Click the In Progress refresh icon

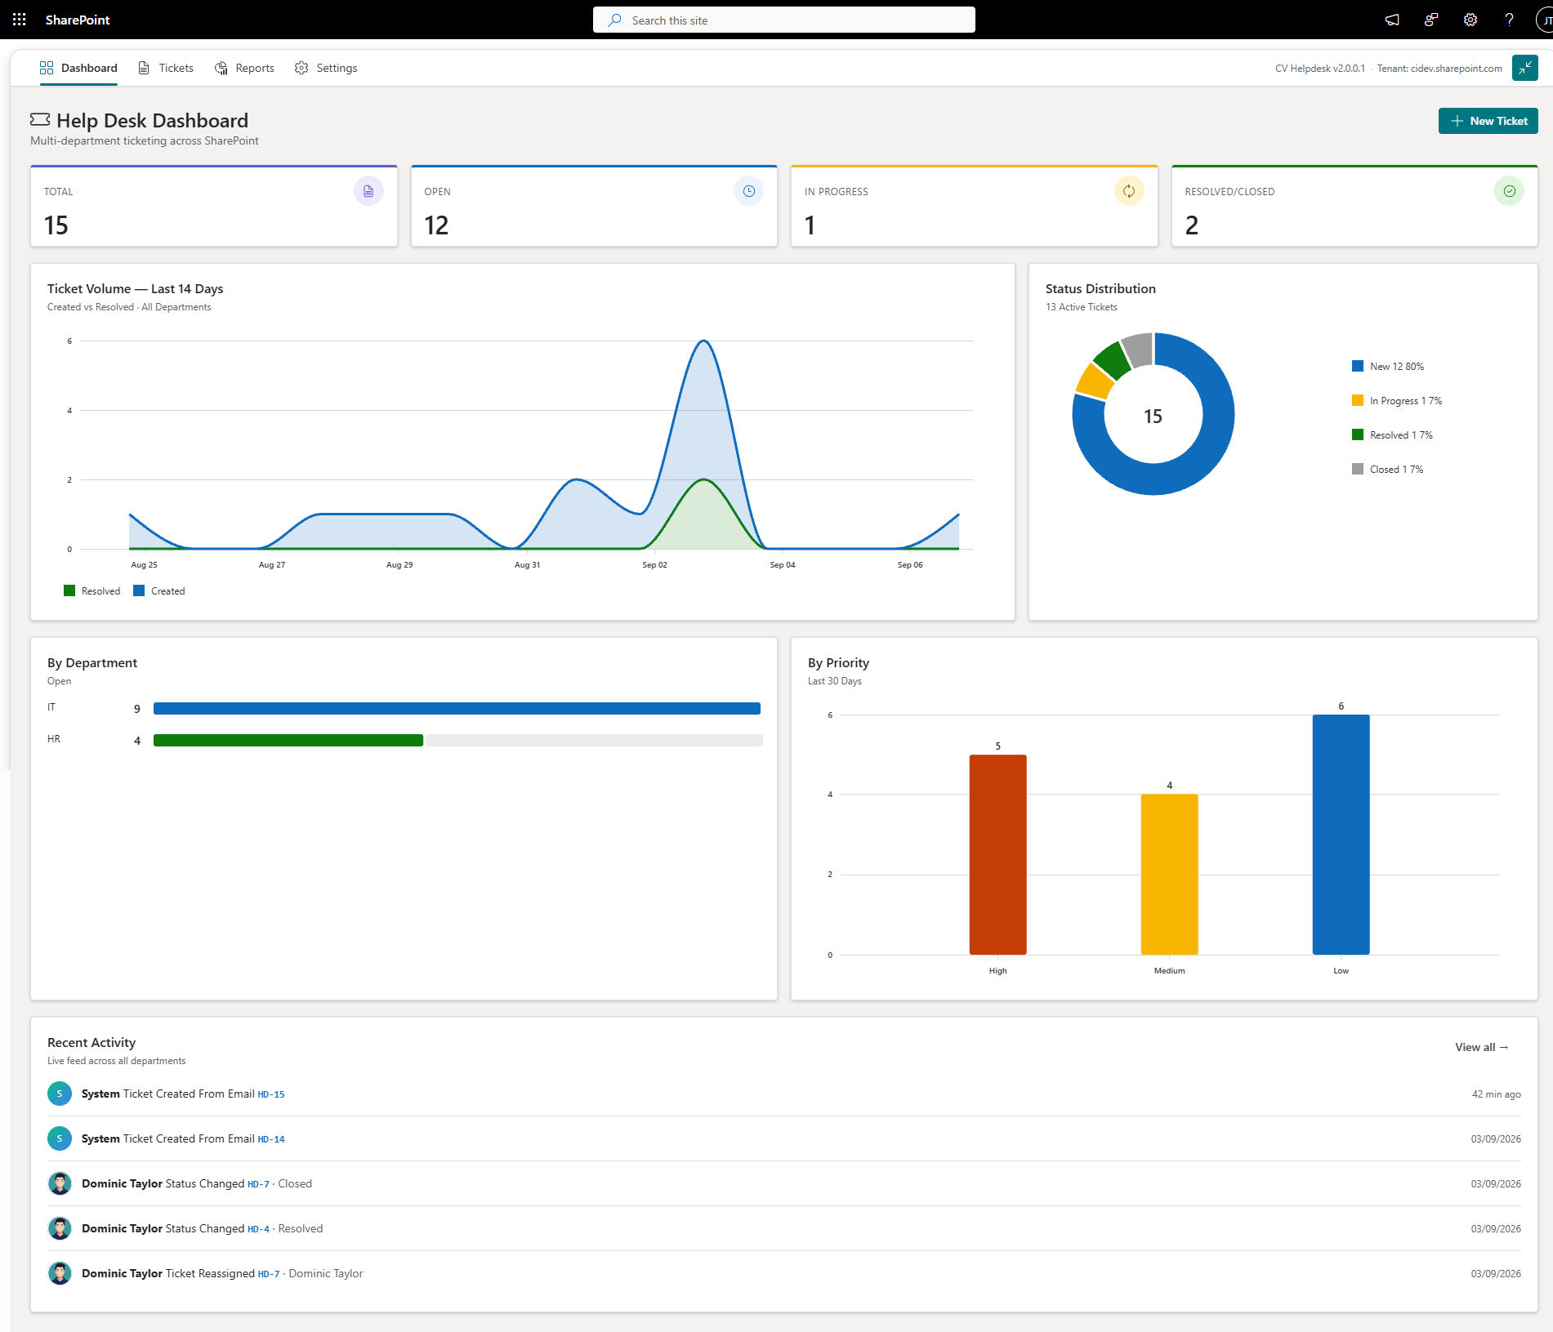(1129, 191)
